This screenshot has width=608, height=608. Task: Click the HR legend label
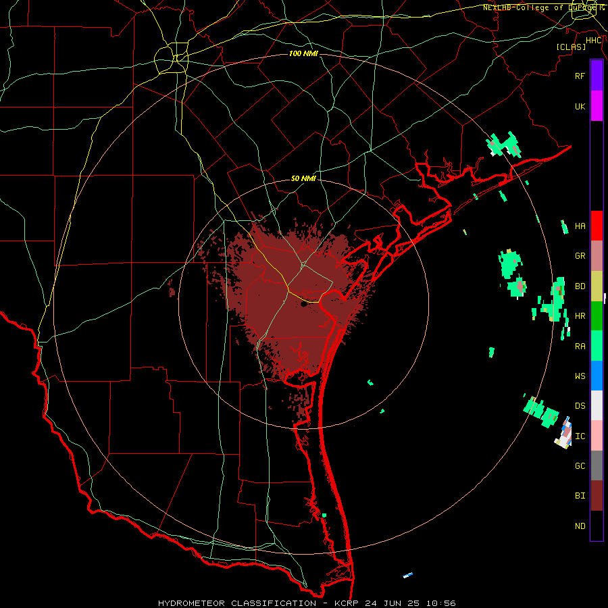(580, 316)
